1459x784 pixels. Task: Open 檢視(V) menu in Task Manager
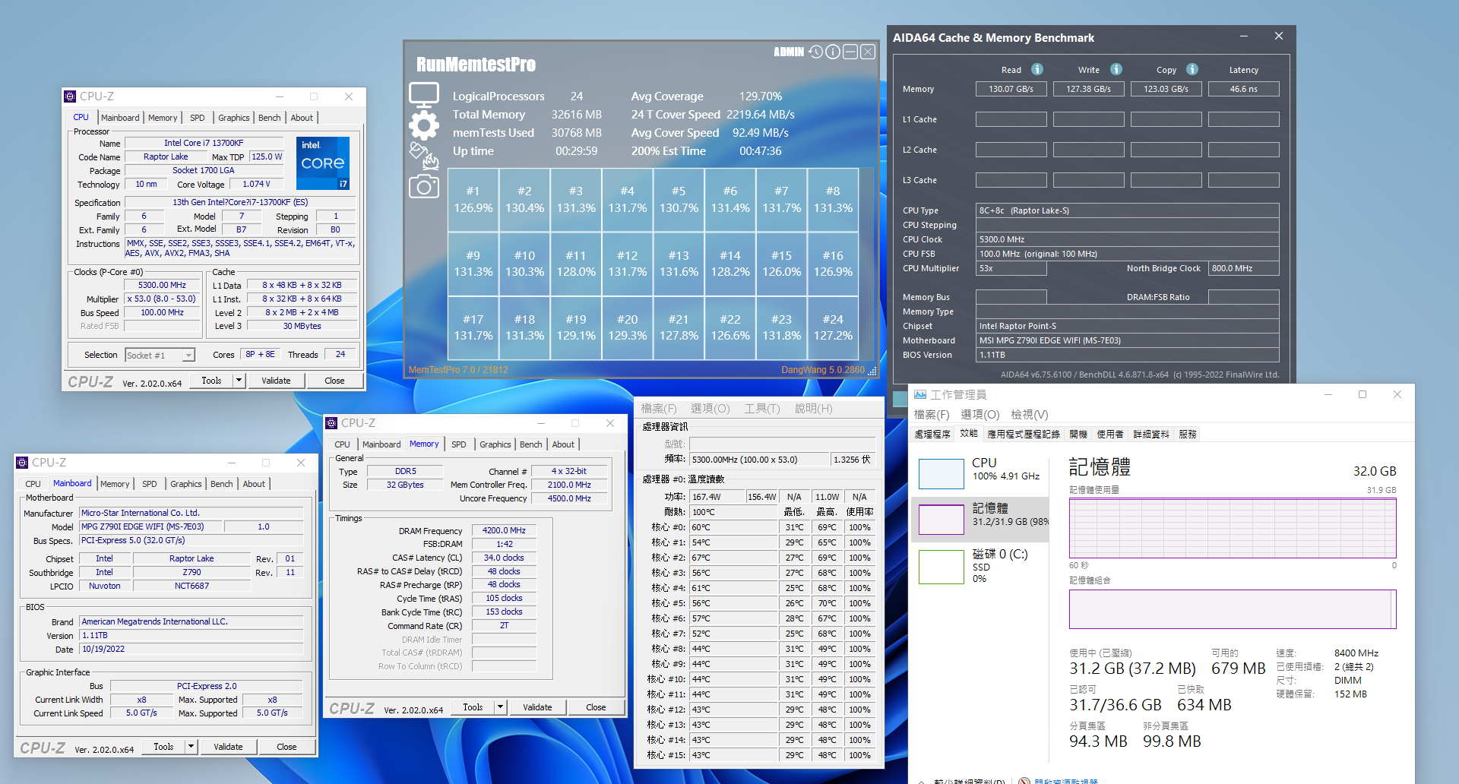[x=1030, y=415]
